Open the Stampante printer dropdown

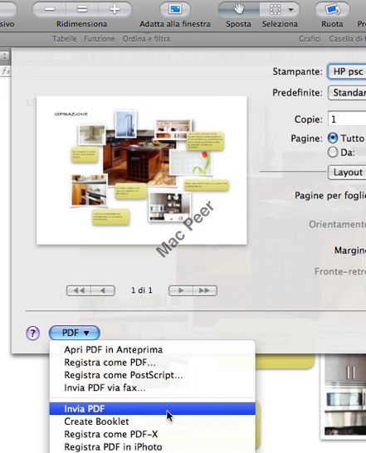[x=347, y=71]
